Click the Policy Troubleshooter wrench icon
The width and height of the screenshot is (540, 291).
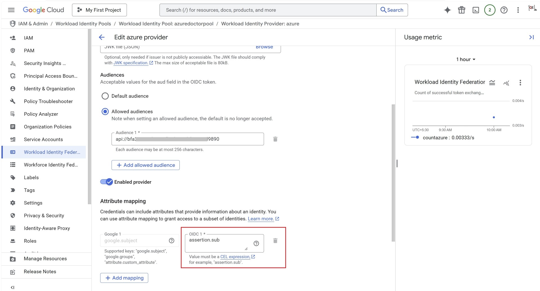(x=13, y=101)
